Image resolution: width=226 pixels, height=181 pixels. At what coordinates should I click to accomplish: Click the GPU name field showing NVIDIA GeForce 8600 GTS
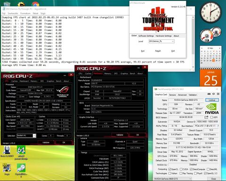186,100
